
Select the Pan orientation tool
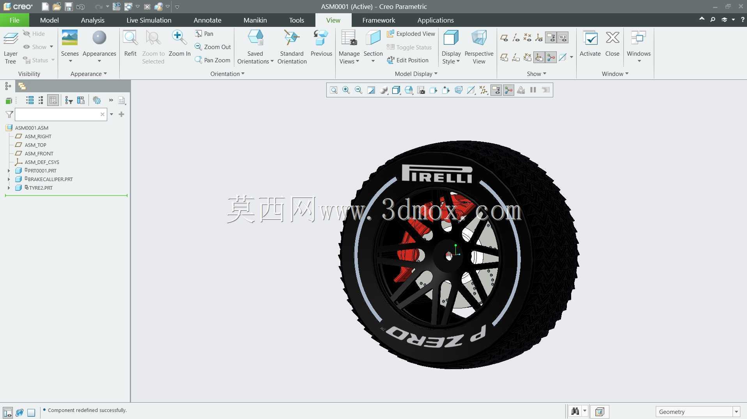click(x=204, y=34)
